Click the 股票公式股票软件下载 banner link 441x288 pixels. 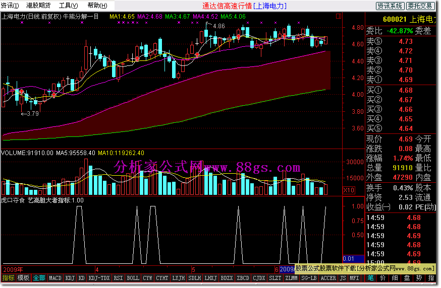point(365,269)
